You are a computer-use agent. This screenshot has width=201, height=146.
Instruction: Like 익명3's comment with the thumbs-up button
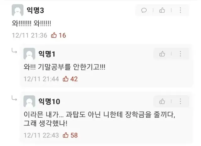pos(162,10)
